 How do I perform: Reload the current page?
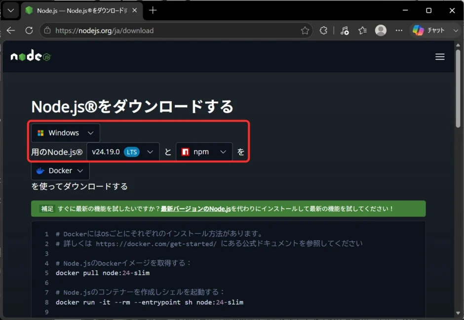[29, 31]
